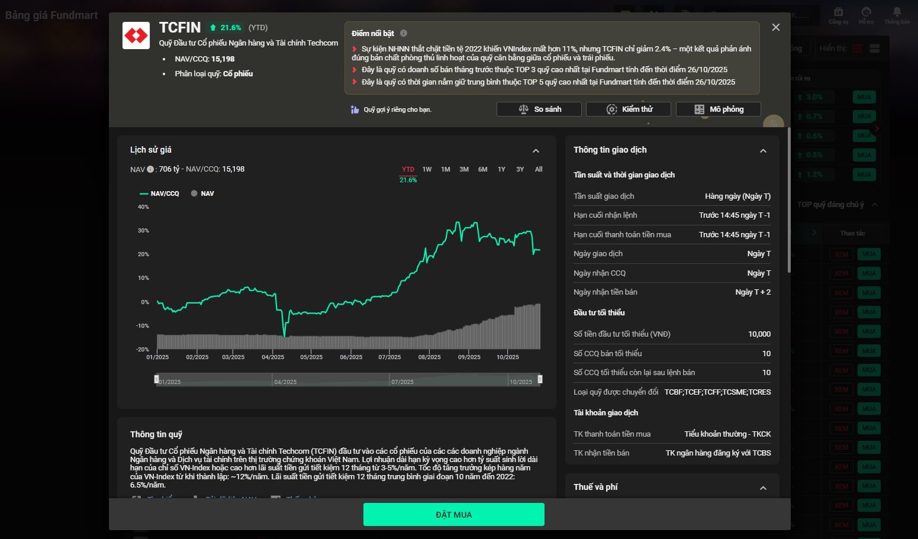Collapse the Thông tin giao dịch panel
Viewport: 918px width, 539px height.
(x=763, y=151)
